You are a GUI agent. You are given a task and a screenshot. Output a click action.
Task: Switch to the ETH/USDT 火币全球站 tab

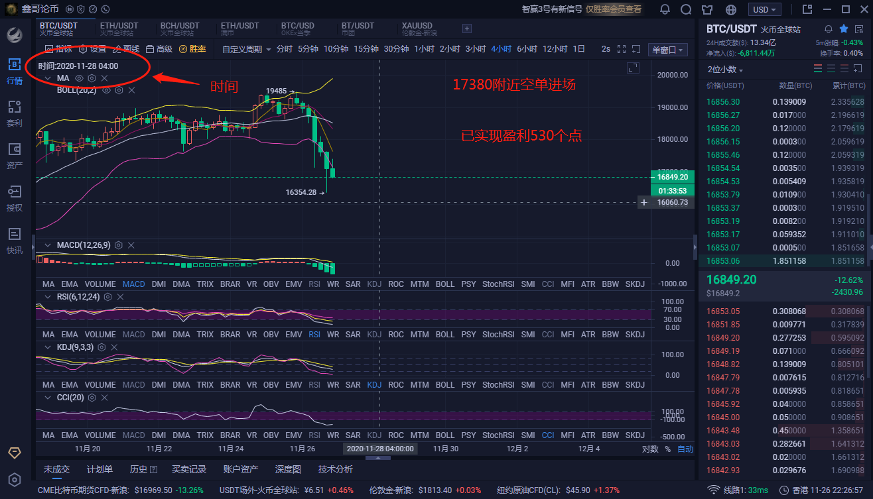click(119, 28)
